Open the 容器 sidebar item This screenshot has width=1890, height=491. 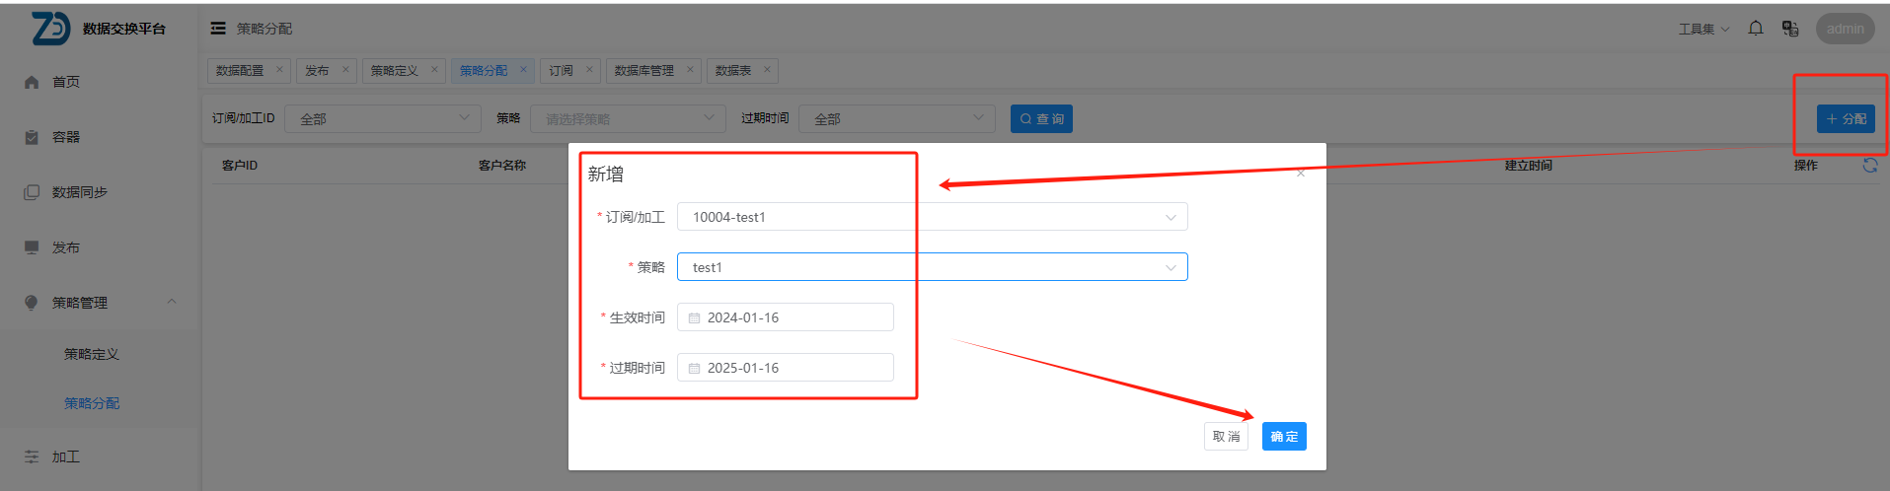pos(66,137)
